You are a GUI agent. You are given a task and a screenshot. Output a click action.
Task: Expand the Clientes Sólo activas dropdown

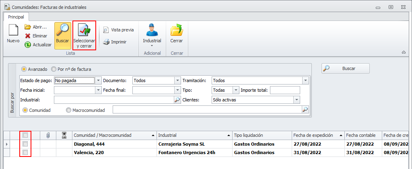[297, 100]
